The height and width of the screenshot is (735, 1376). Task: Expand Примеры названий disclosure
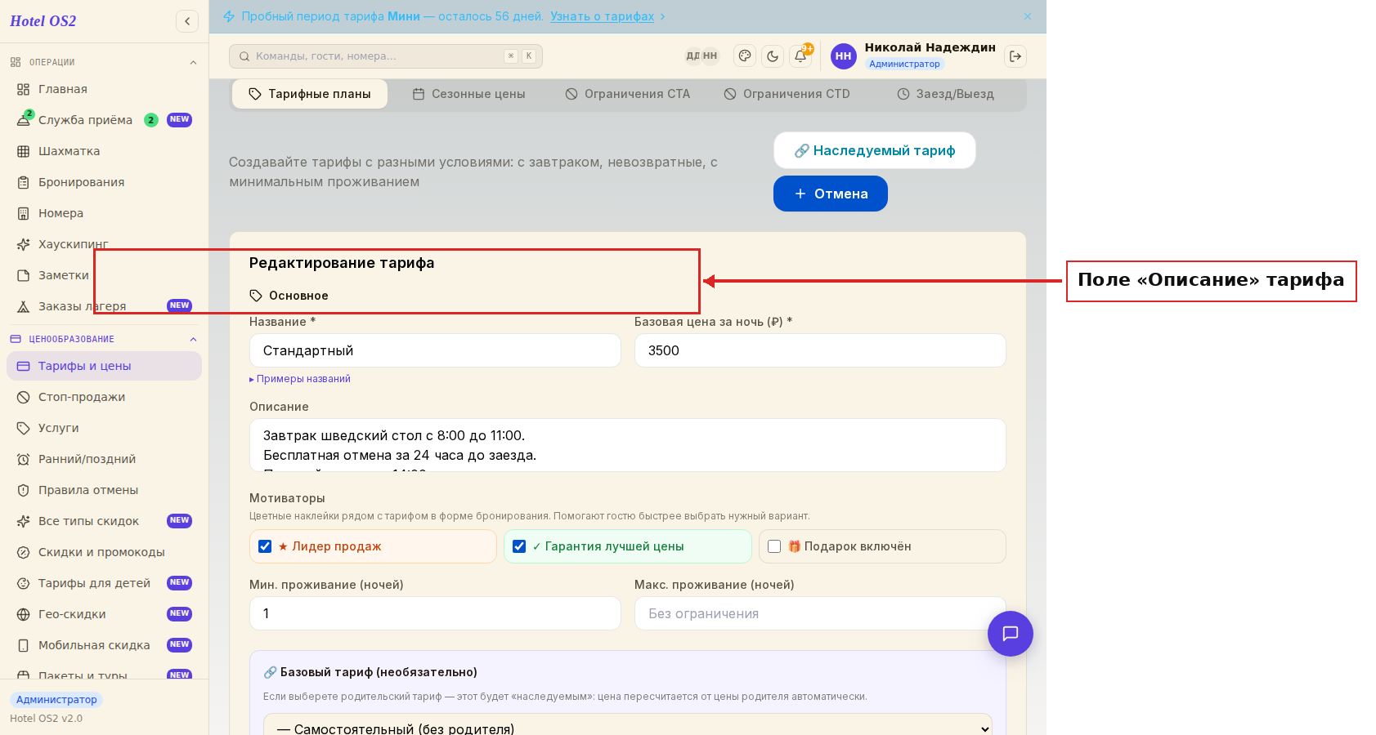(300, 379)
